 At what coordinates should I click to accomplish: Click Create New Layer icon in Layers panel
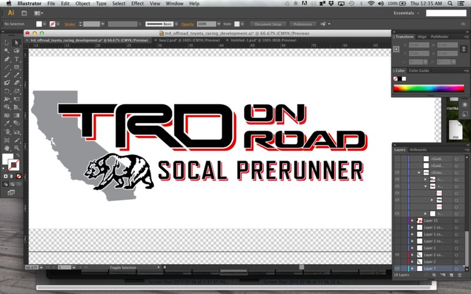(451, 275)
